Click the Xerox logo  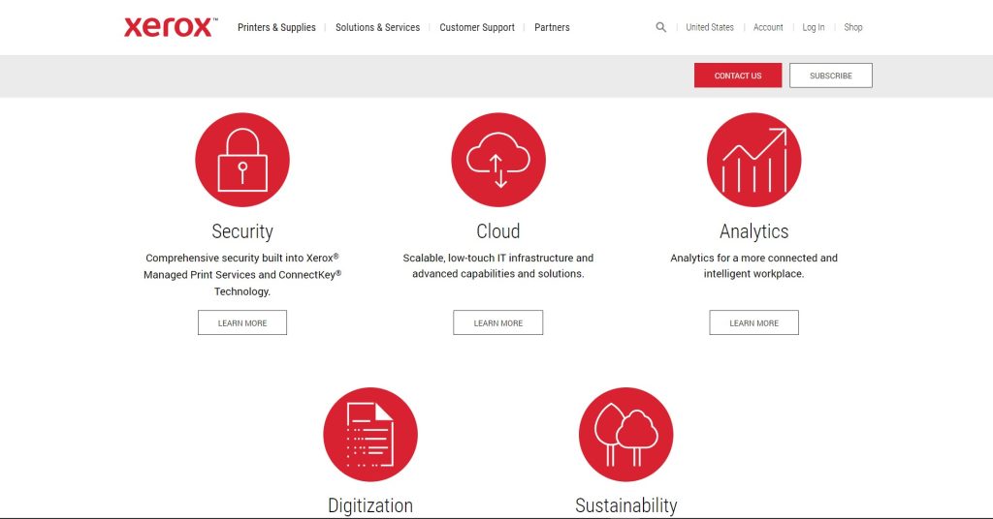171,27
